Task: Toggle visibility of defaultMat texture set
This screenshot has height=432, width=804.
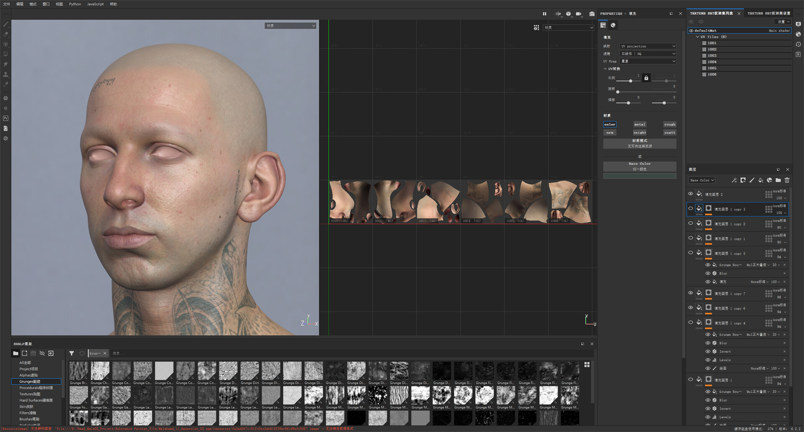Action: click(691, 31)
